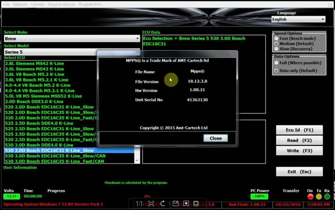Select highlighted 530 3.0D Bosch EDC16C31 K-Line_Slow
Image resolution: width=335 pixels, height=210 pixels.
(70, 150)
